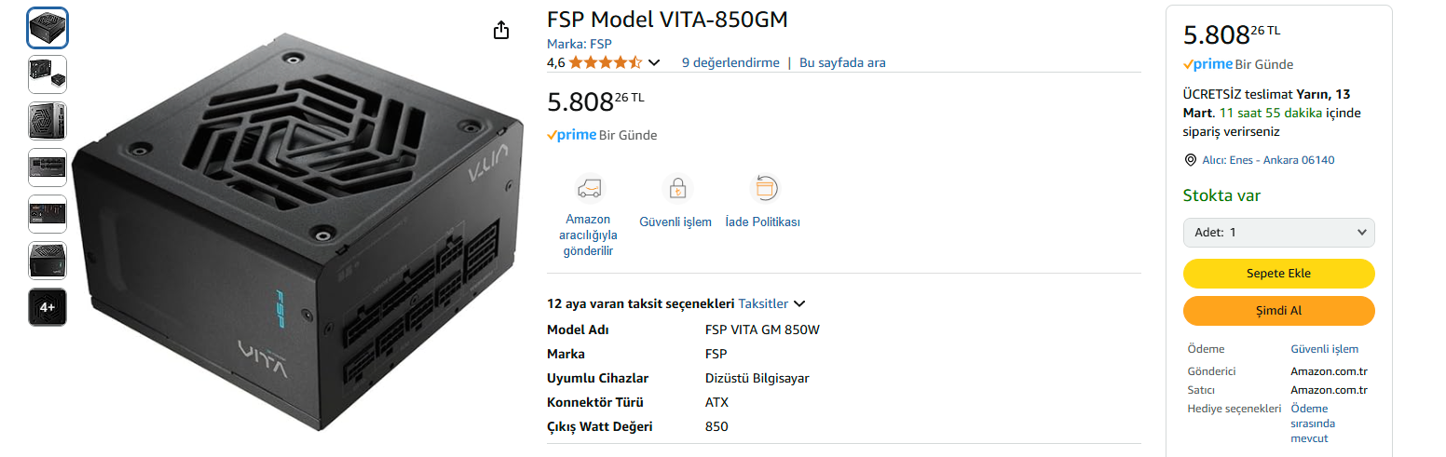Screen dimensions: 1446x457
Task: Expand the rating breakdown chevron
Action: pos(654,63)
